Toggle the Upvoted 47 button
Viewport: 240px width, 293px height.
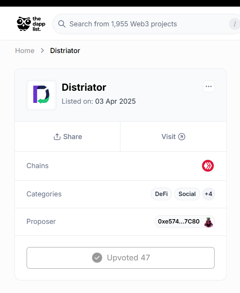point(121,258)
